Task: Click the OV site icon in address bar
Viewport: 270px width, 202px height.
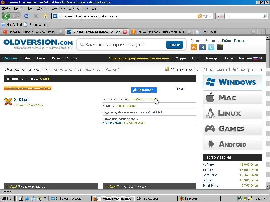Action: 55,16
